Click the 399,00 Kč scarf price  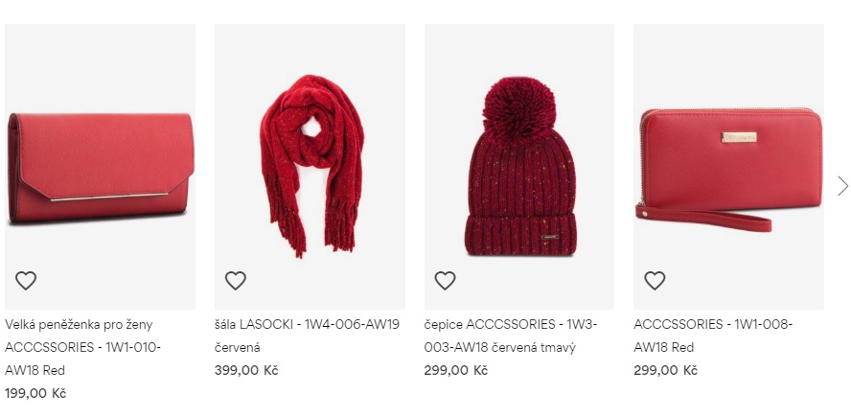coord(246,371)
